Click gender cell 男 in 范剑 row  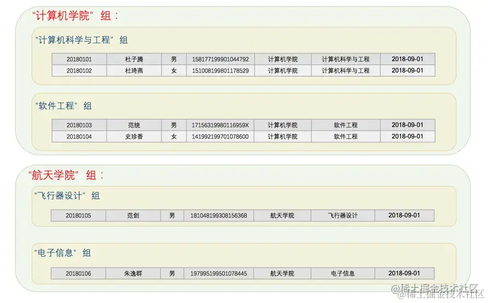(x=172, y=215)
